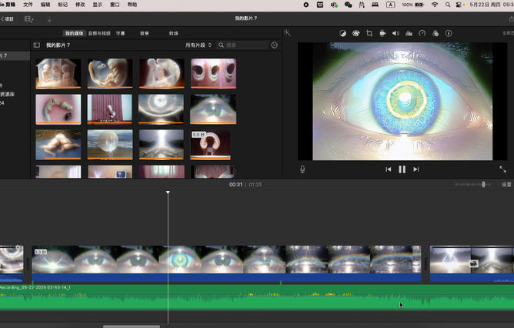Pause playback in the viewer
This screenshot has height=328, width=514.
402,169
